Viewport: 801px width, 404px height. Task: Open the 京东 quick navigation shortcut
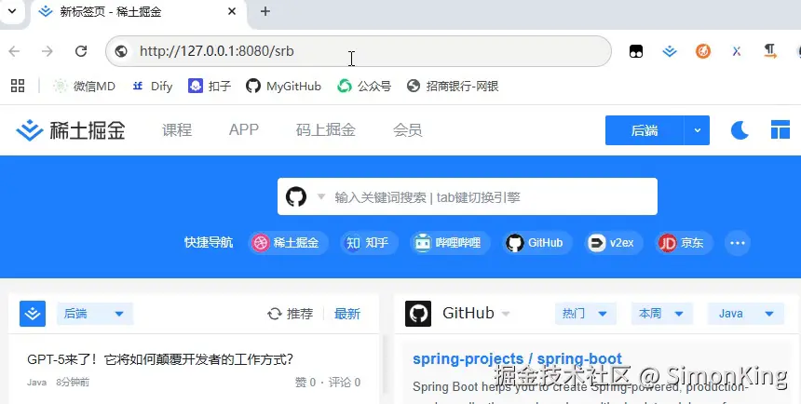coord(685,243)
